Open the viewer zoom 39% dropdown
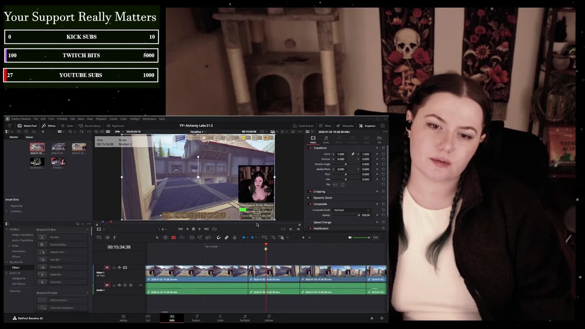 tap(119, 132)
